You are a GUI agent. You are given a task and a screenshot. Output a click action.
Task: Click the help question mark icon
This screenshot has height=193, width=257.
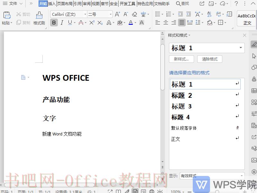click(236, 4)
